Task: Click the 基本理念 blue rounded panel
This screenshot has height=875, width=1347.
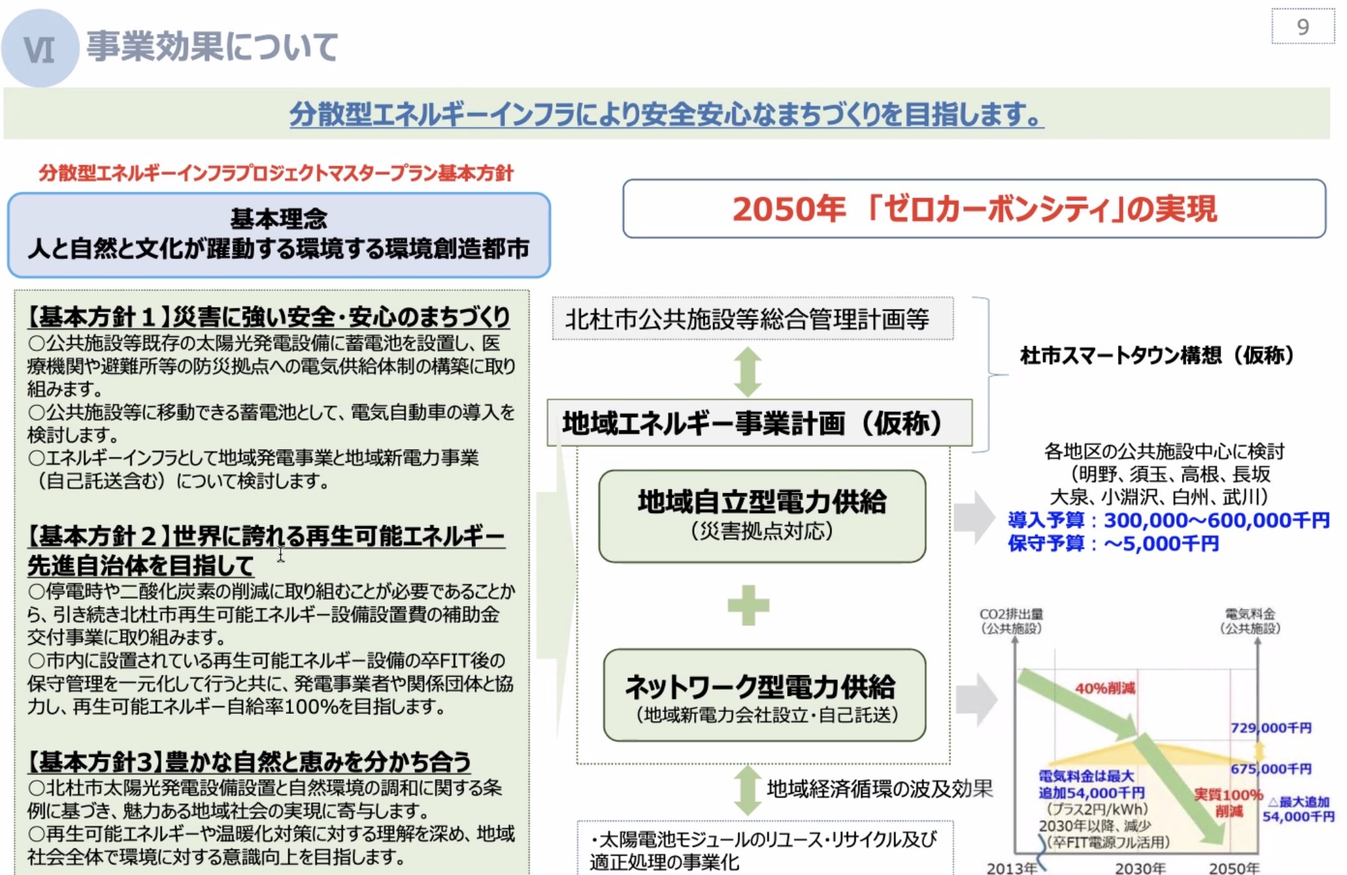Action: pos(279,235)
